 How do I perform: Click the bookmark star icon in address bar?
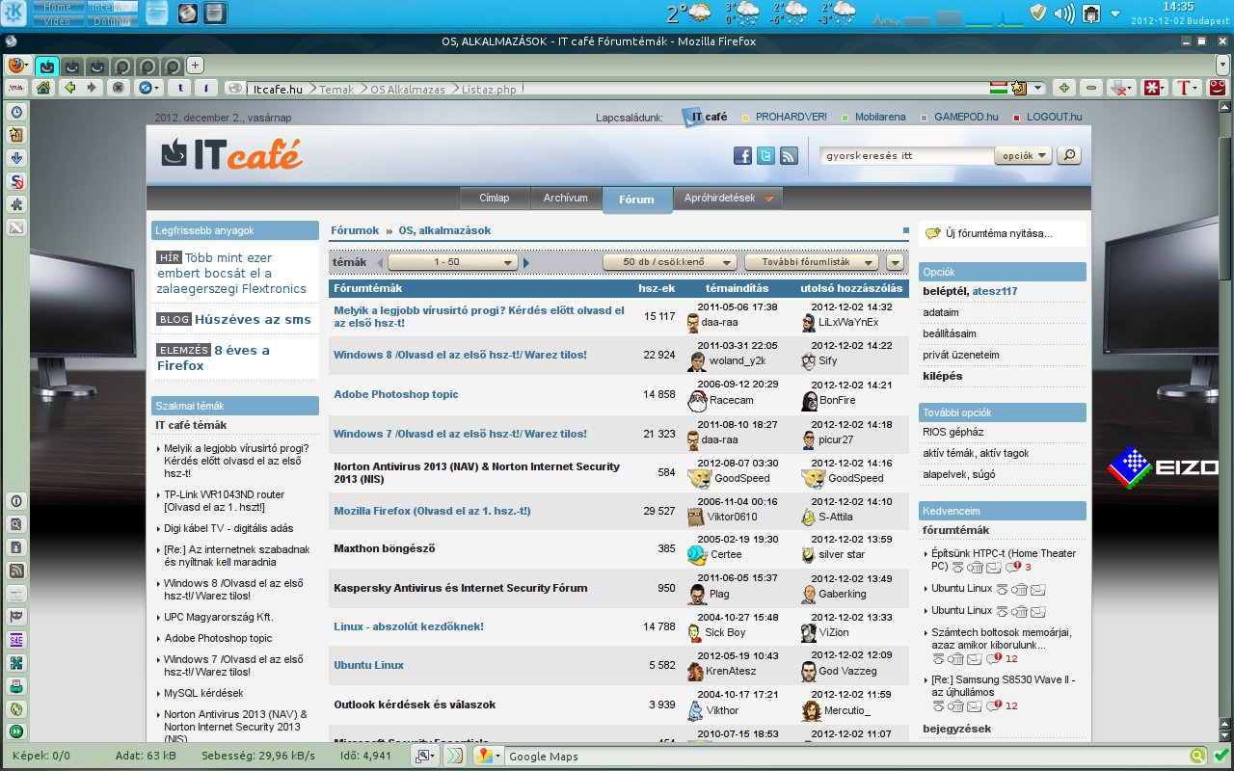1018,88
